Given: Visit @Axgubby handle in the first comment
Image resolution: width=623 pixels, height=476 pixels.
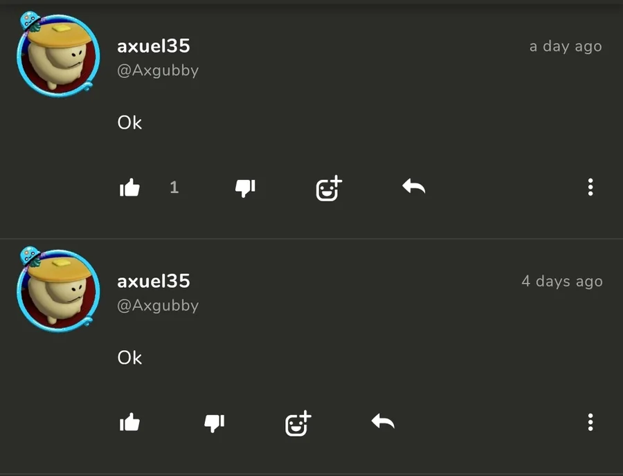Looking at the screenshot, I should (x=158, y=71).
